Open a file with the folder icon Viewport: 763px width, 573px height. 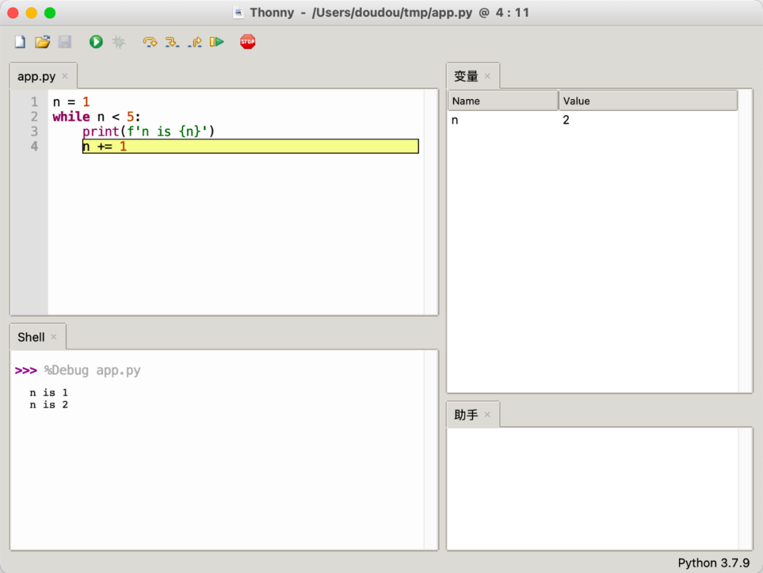pyautogui.click(x=42, y=42)
